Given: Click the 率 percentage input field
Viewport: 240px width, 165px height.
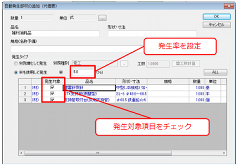Looking at the screenshot, I should (83, 72).
